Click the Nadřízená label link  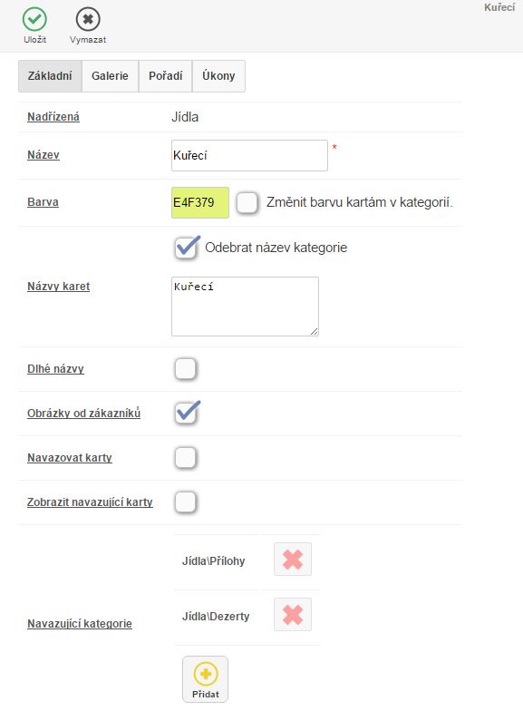click(53, 117)
